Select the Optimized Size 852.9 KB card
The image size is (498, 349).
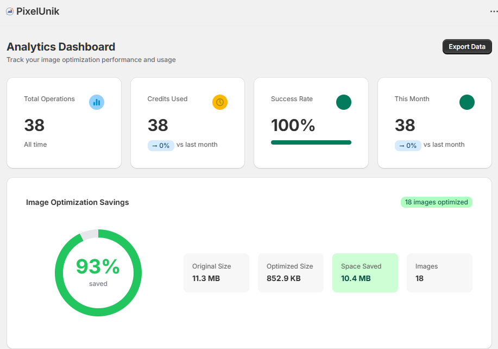[x=291, y=273]
